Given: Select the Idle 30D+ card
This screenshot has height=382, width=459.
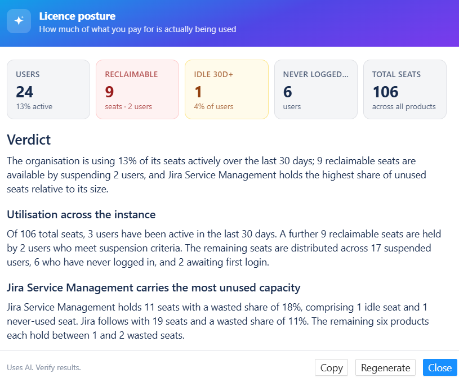Looking at the screenshot, I should [226, 89].
